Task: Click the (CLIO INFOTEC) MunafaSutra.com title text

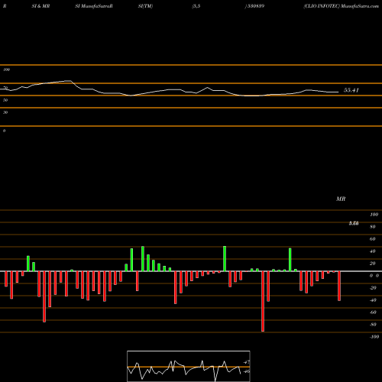Action: (x=341, y=6)
